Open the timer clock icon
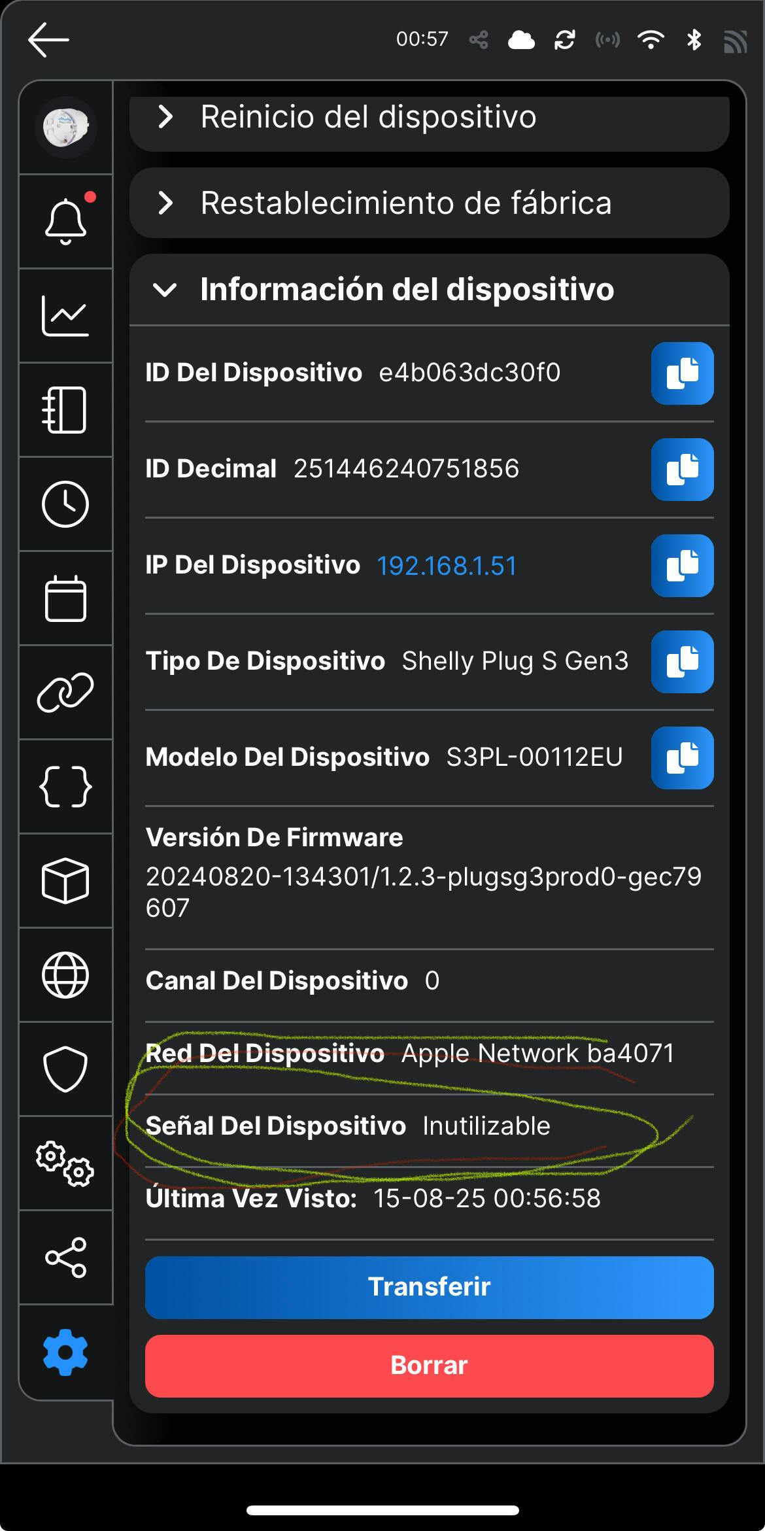Viewport: 765px width, 1531px height. (65, 504)
